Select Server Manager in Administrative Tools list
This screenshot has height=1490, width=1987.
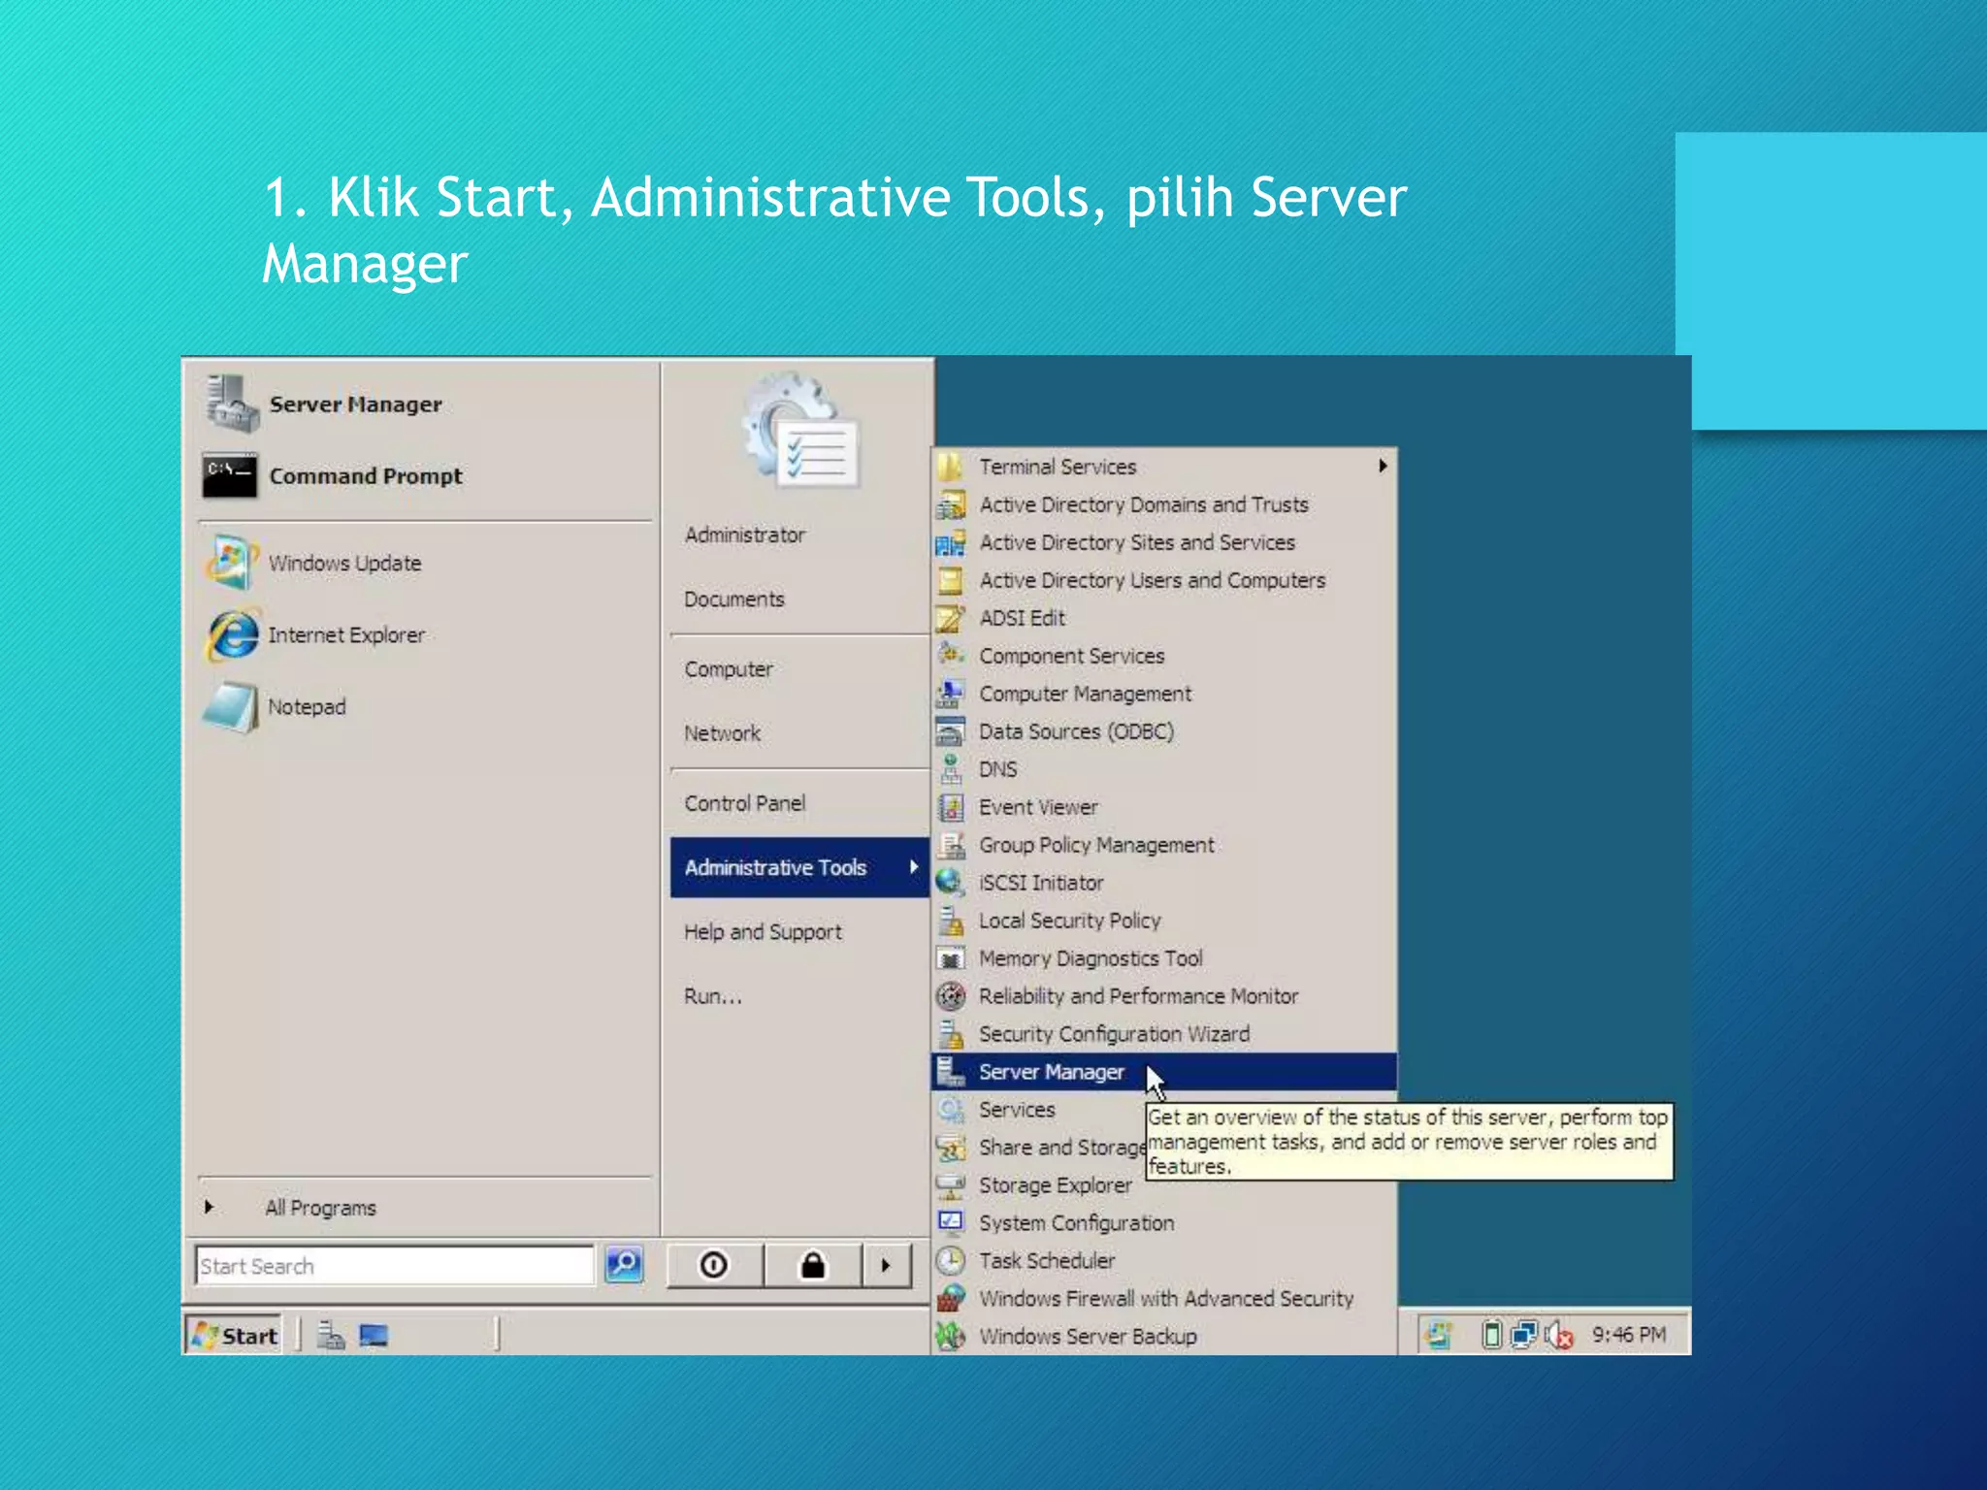pyautogui.click(x=1163, y=1072)
